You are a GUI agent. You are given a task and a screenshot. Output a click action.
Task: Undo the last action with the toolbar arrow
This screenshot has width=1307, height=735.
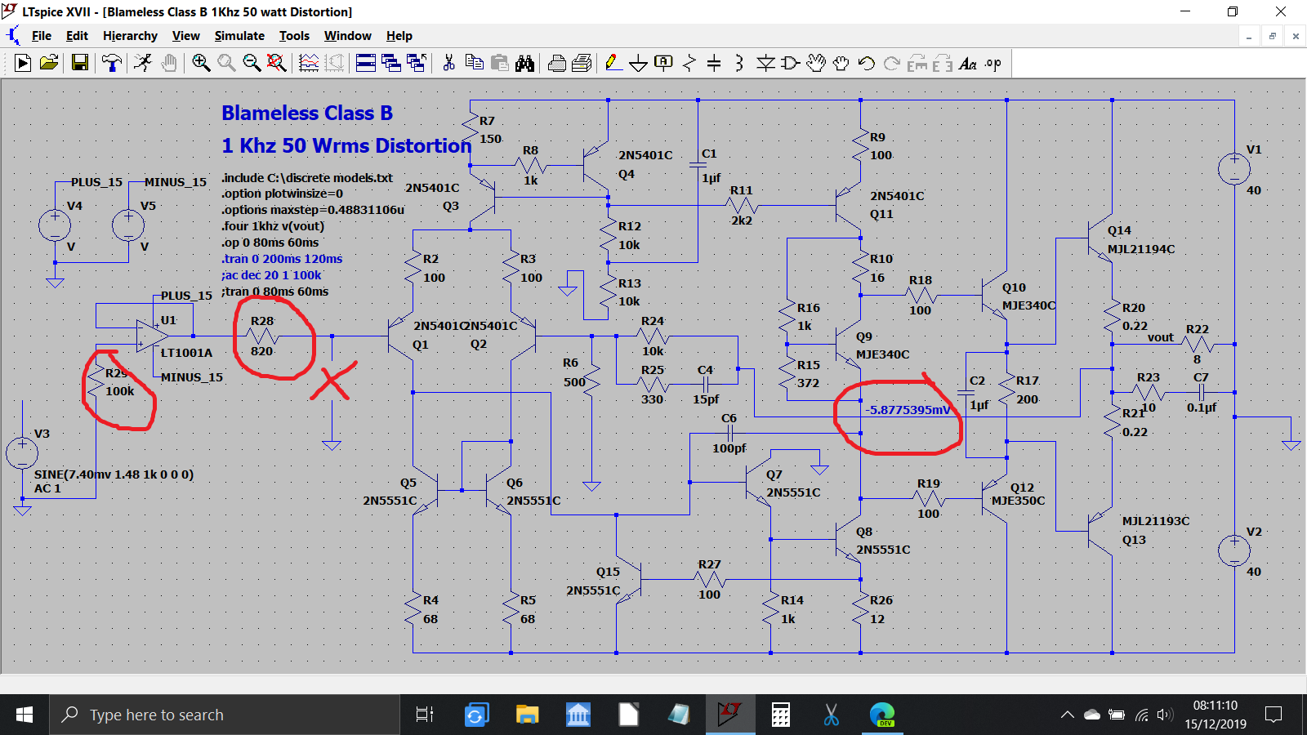pyautogui.click(x=867, y=63)
